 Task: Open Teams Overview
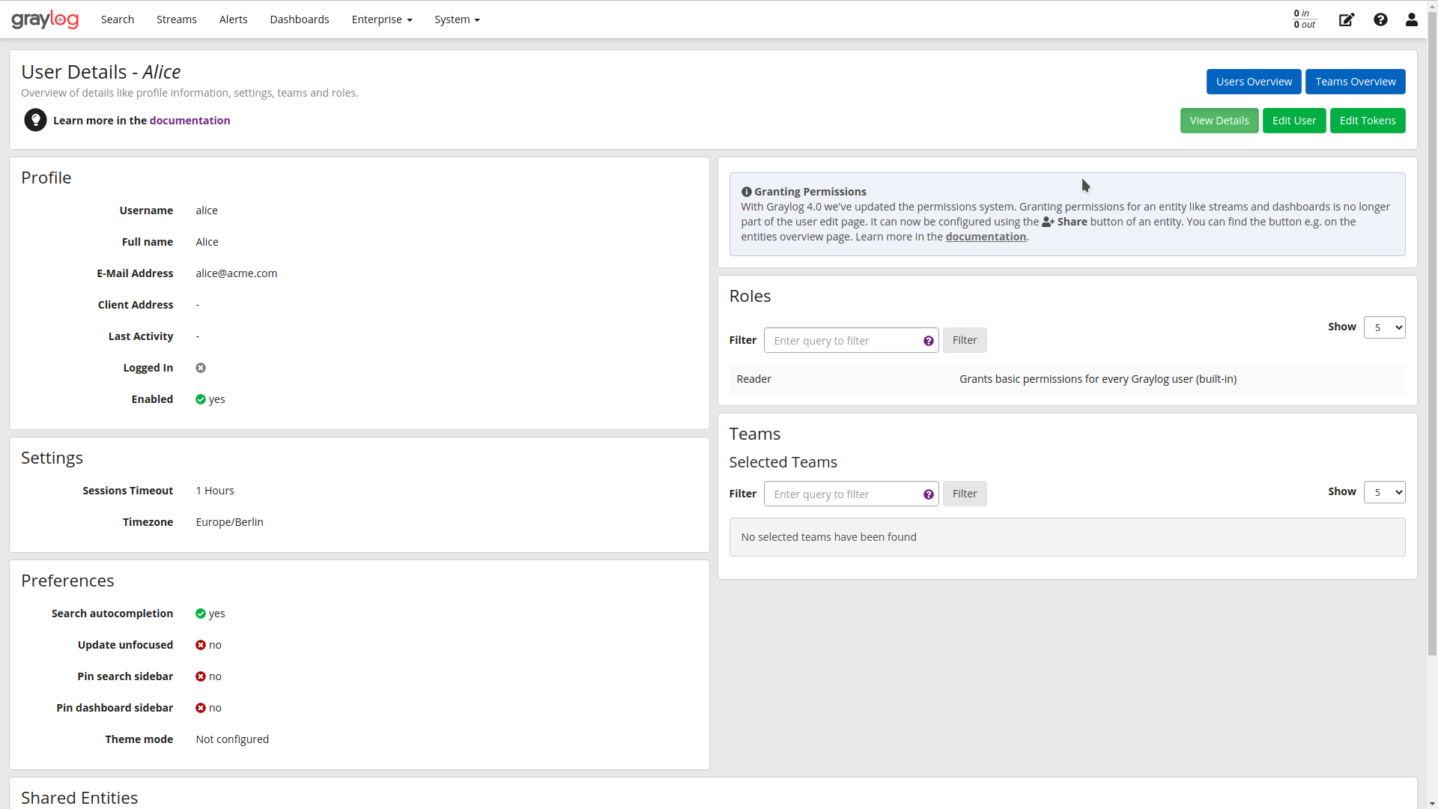coord(1355,81)
